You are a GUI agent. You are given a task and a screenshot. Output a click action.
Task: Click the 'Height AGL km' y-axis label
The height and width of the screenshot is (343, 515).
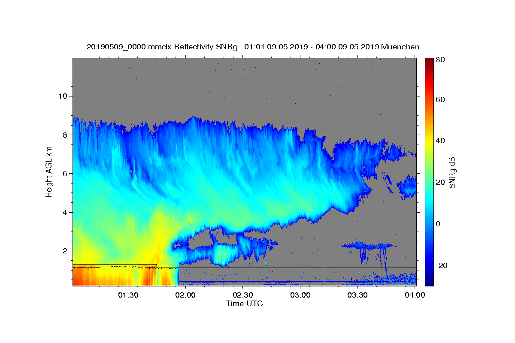49,172
